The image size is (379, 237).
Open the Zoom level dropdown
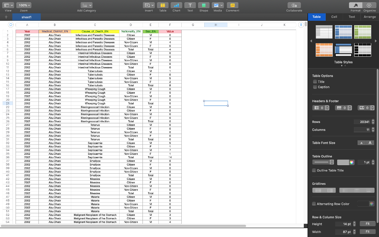pos(24,5)
